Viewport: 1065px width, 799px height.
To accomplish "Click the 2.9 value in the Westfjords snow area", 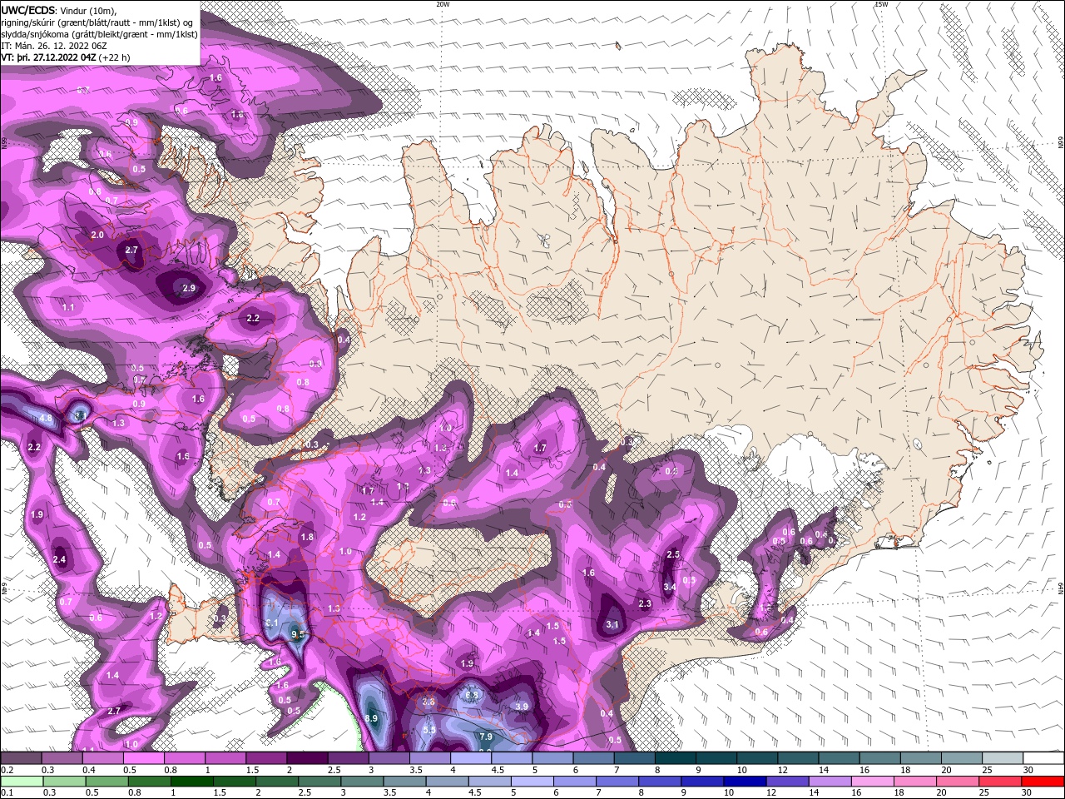I will tap(189, 289).
